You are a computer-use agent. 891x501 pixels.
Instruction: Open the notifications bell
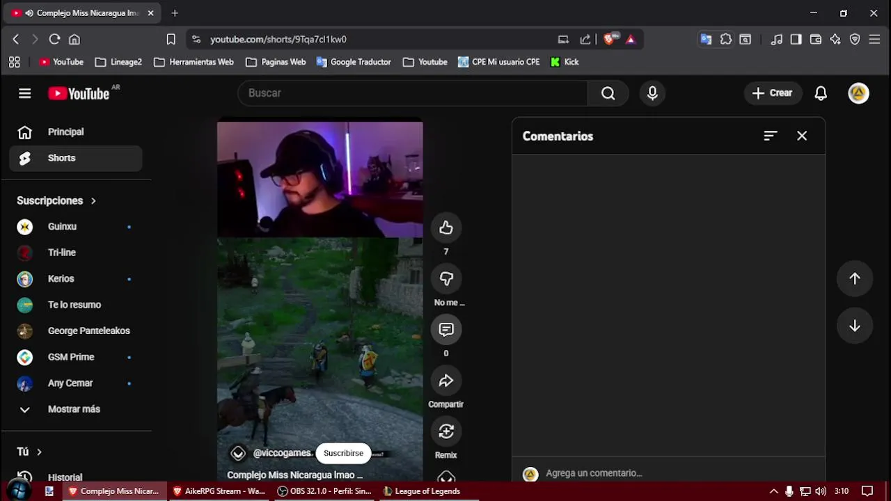pos(821,93)
